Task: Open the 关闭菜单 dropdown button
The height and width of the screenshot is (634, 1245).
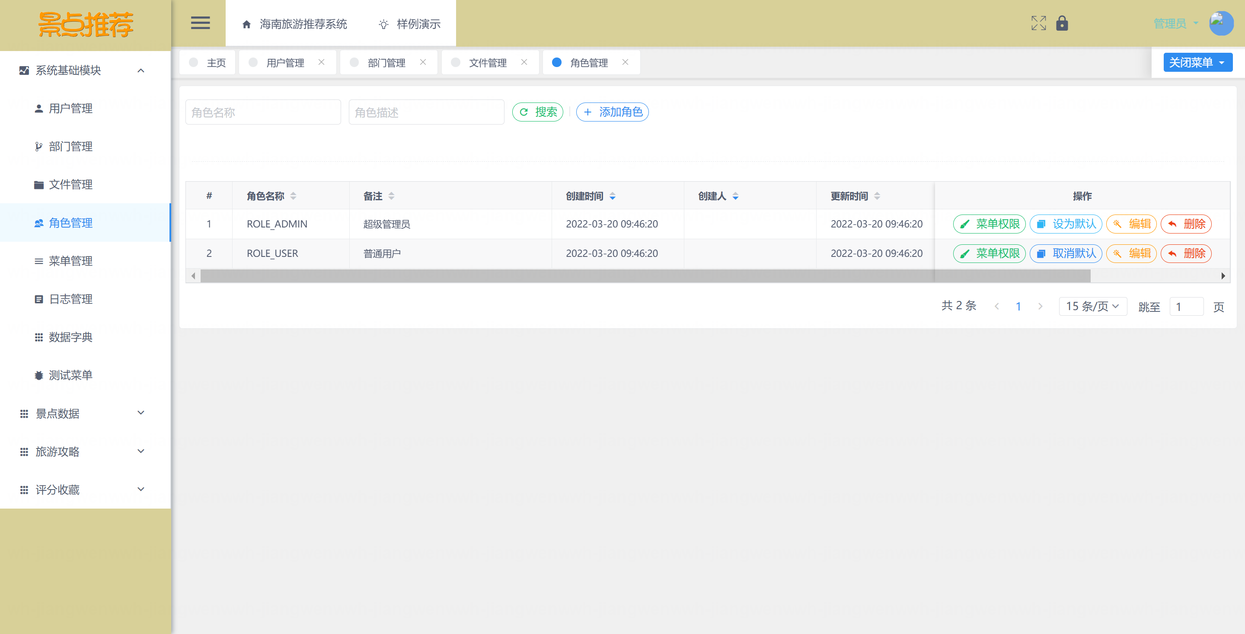Action: [1197, 62]
